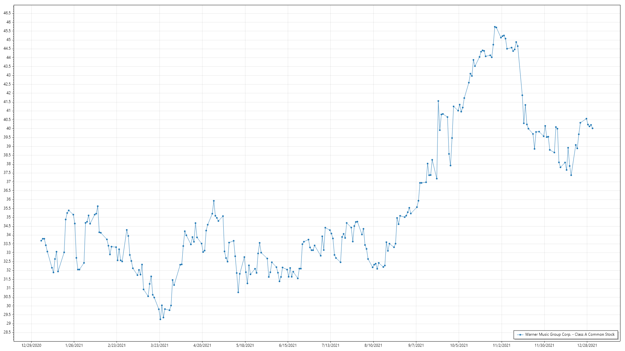
Task: Click the last data point of the series
Action: tap(592, 128)
